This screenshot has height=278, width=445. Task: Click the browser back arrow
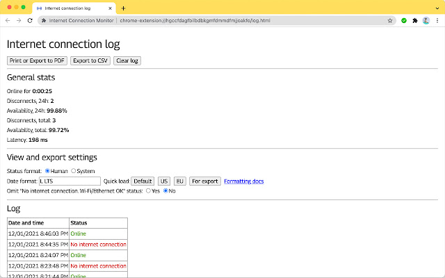[8, 21]
